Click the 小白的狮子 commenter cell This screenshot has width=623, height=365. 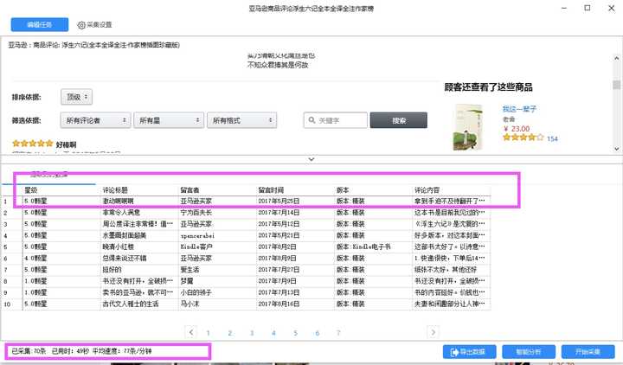pyautogui.click(x=217, y=292)
